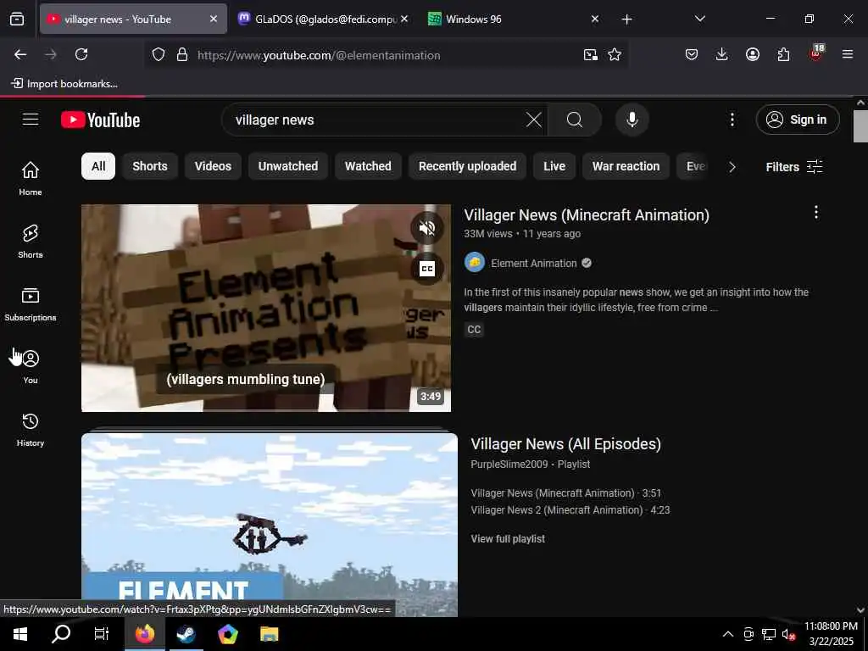Viewport: 868px width, 651px height.
Task: Open picture-in-picture icon in address bar
Action: point(591,54)
